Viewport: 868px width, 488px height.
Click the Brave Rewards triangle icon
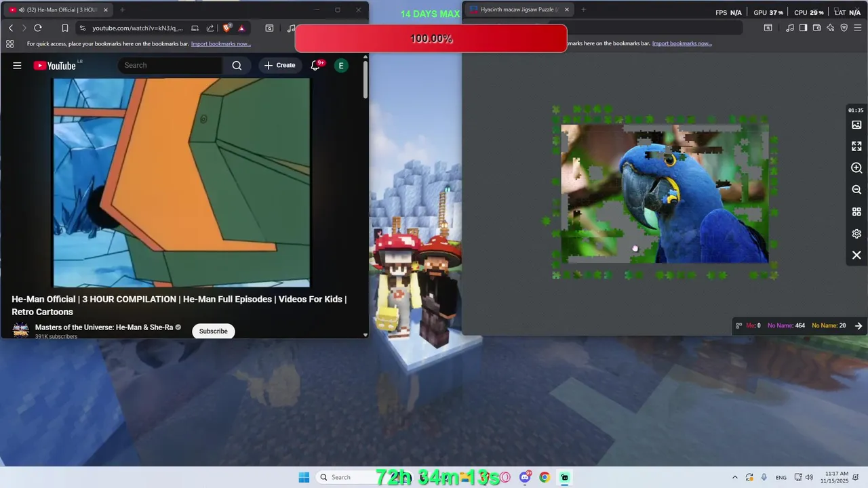(241, 28)
